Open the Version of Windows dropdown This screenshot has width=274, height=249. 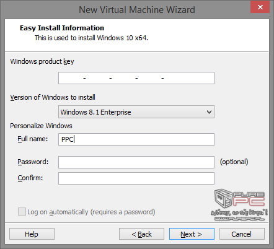[x=136, y=112]
